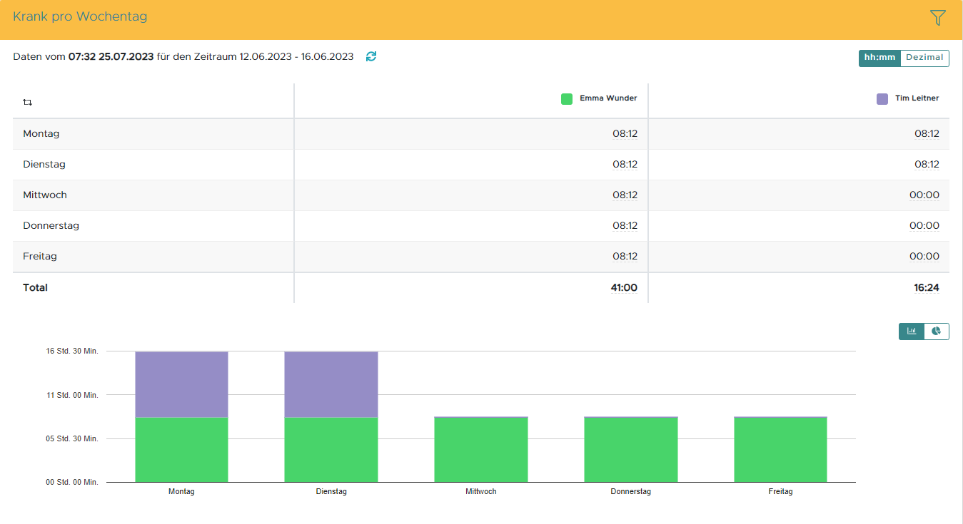Screen dimensions: 963x524
Task: Switch to bar chart view
Action: coord(912,331)
